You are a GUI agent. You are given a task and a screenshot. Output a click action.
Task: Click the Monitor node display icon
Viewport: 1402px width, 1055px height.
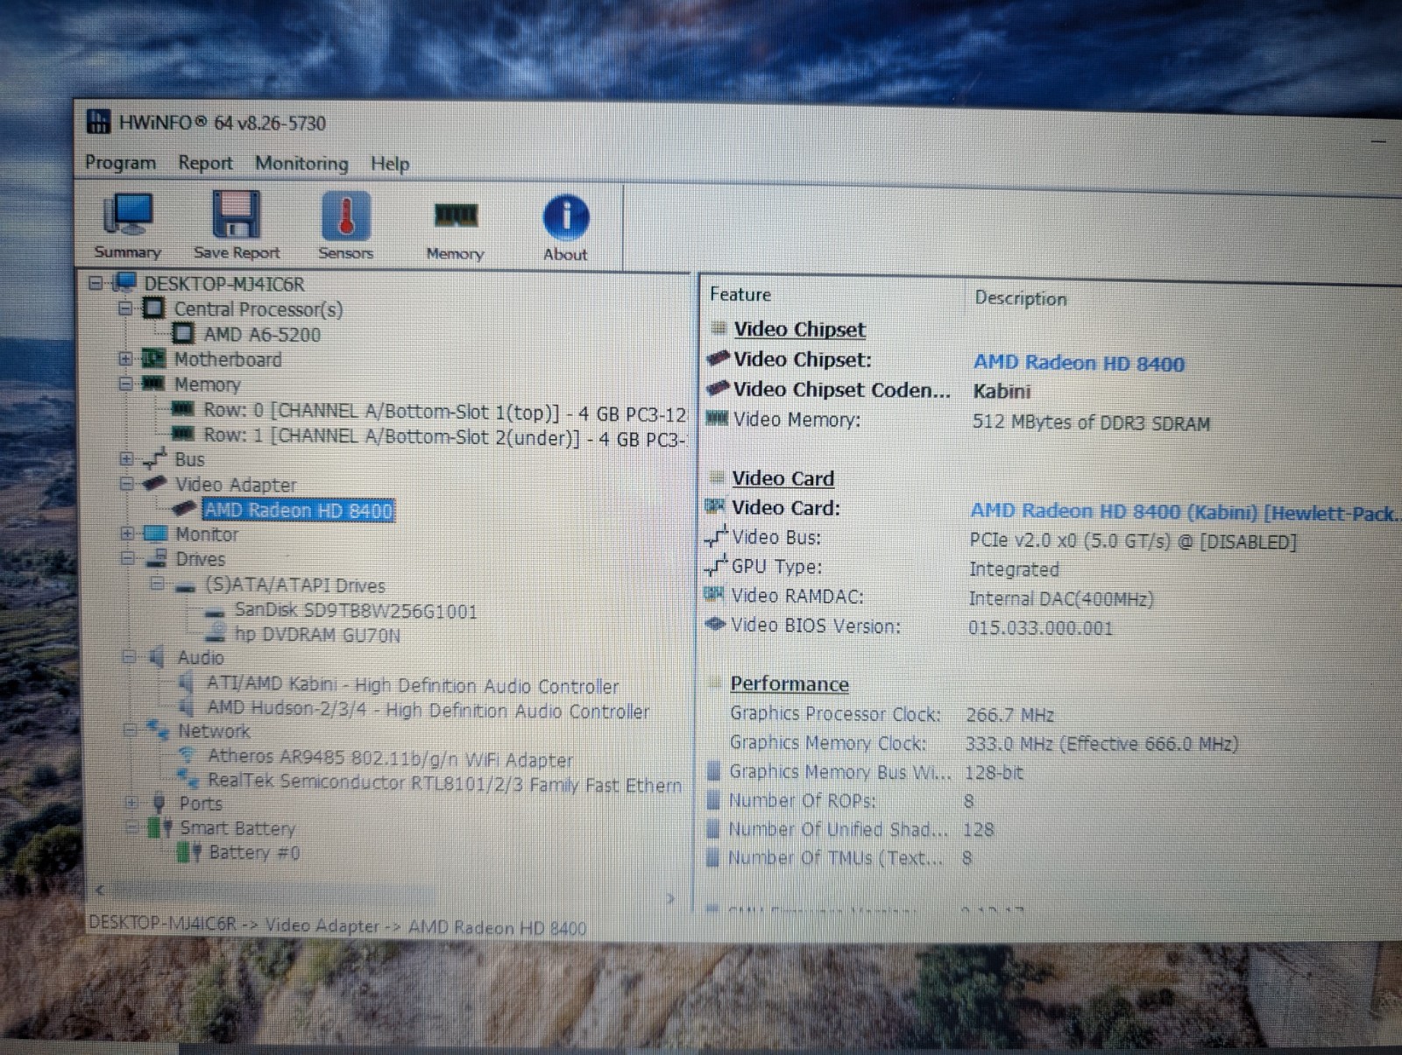point(155,533)
